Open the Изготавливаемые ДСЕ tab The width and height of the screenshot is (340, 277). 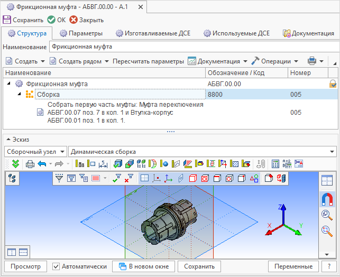[x=153, y=33]
